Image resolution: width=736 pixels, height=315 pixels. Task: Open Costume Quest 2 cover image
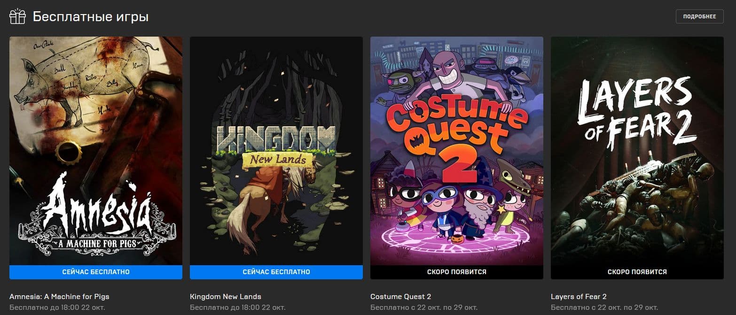[457, 150]
